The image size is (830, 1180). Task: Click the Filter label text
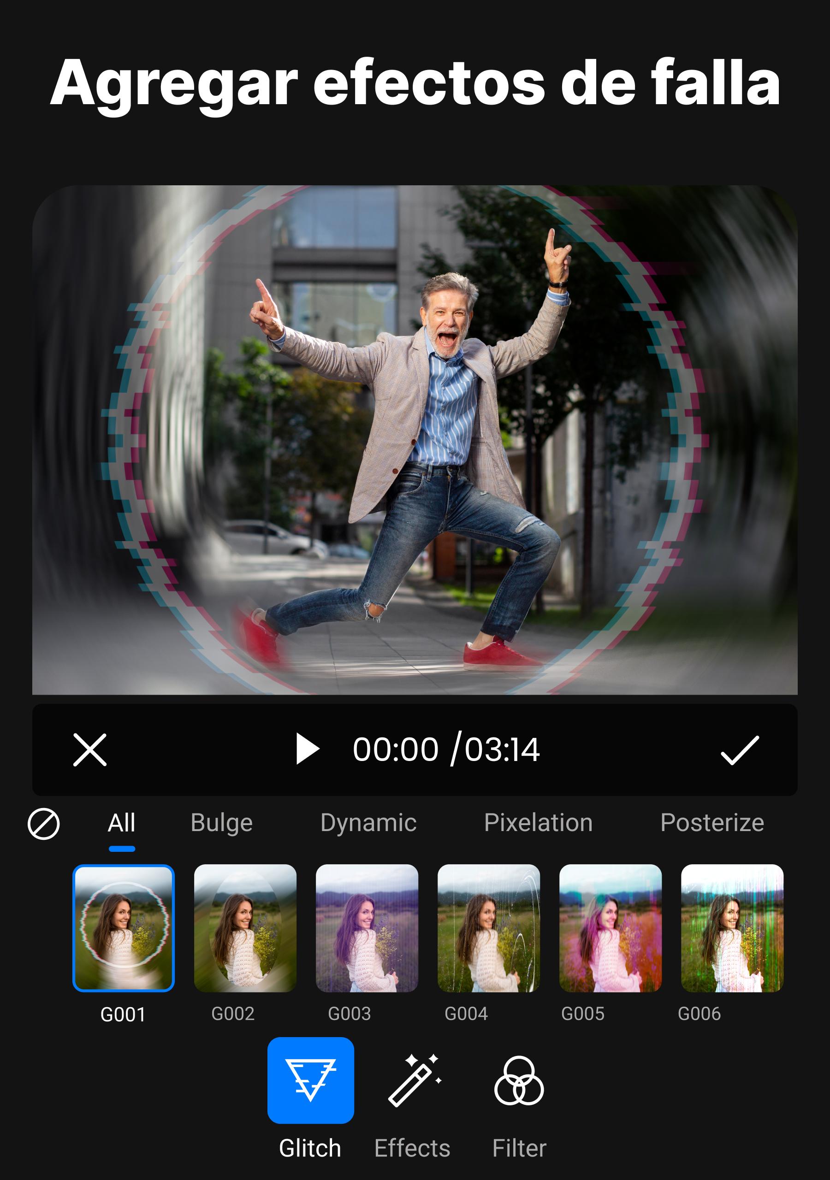click(x=519, y=1149)
